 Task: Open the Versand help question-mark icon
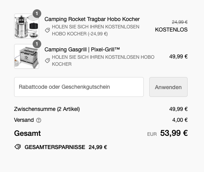39,120
